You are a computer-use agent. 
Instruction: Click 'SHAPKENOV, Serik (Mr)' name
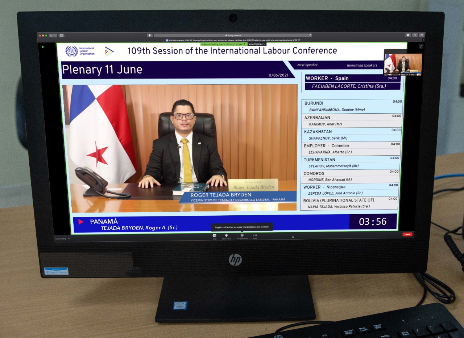click(x=328, y=138)
